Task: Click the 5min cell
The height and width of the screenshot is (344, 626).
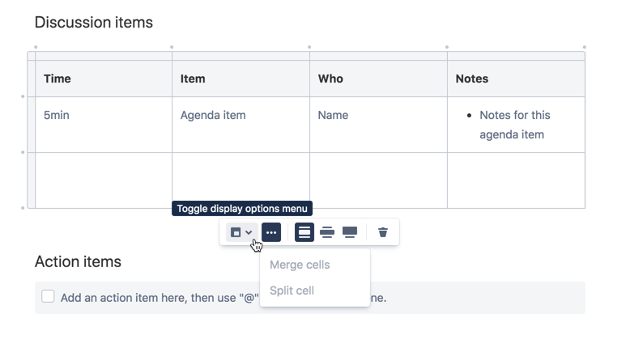Action: [104, 125]
